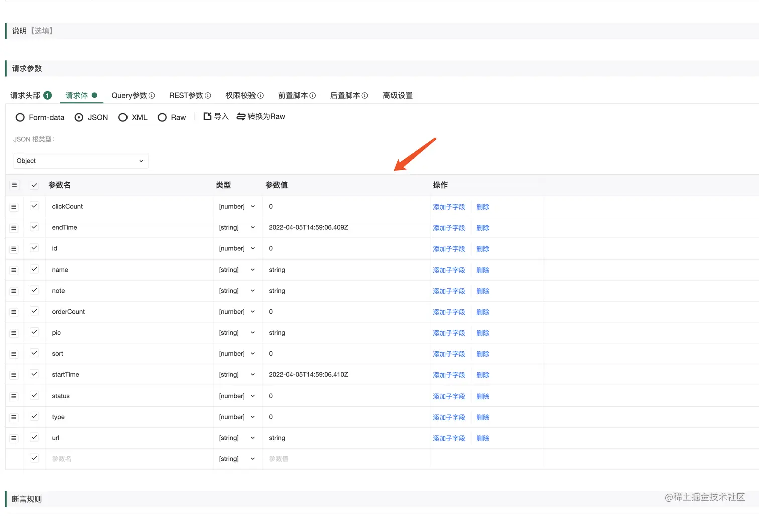Click 删除 for the sort row

[x=483, y=354]
